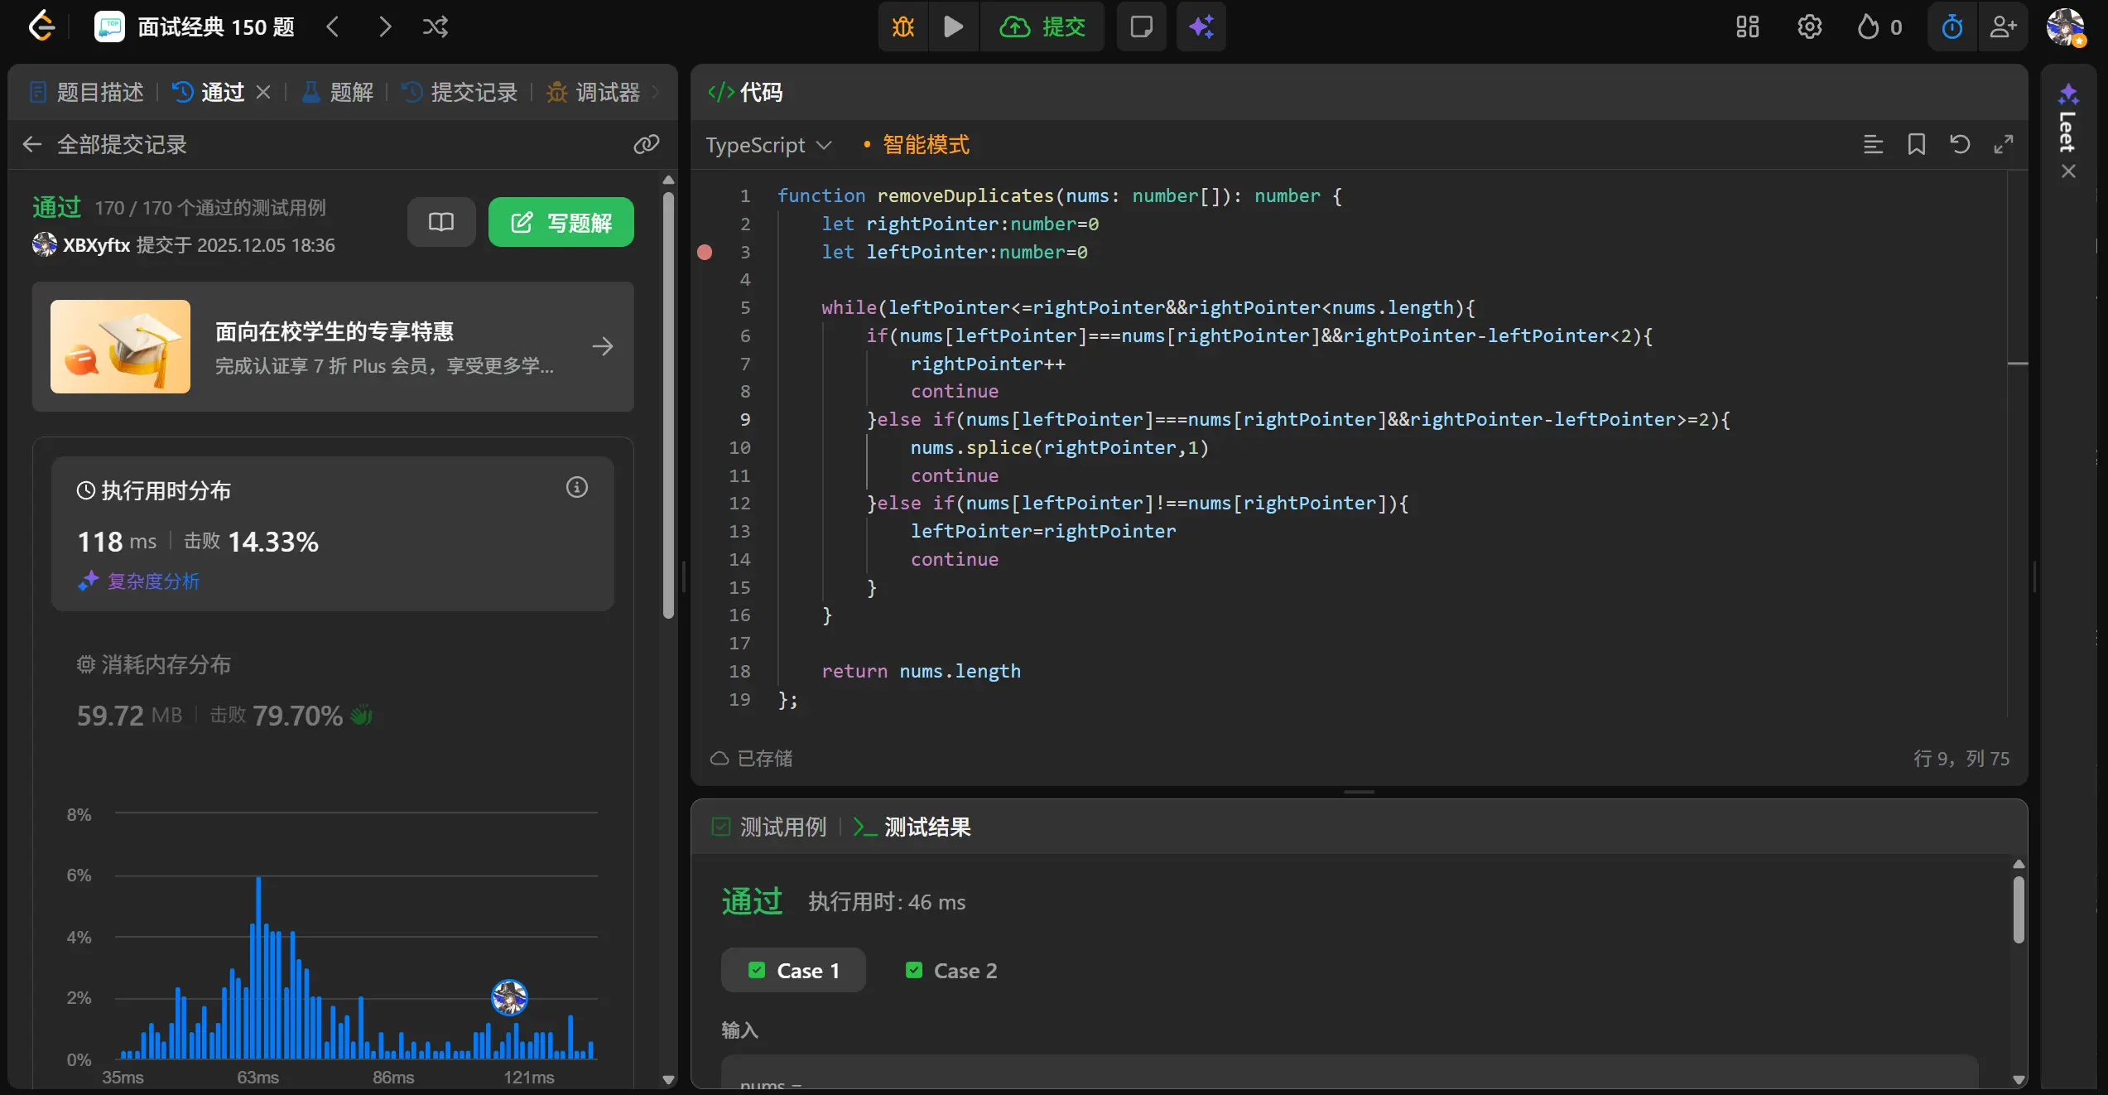Click the debug bug icon in top toolbar
Image resolution: width=2108 pixels, height=1095 pixels.
903,27
